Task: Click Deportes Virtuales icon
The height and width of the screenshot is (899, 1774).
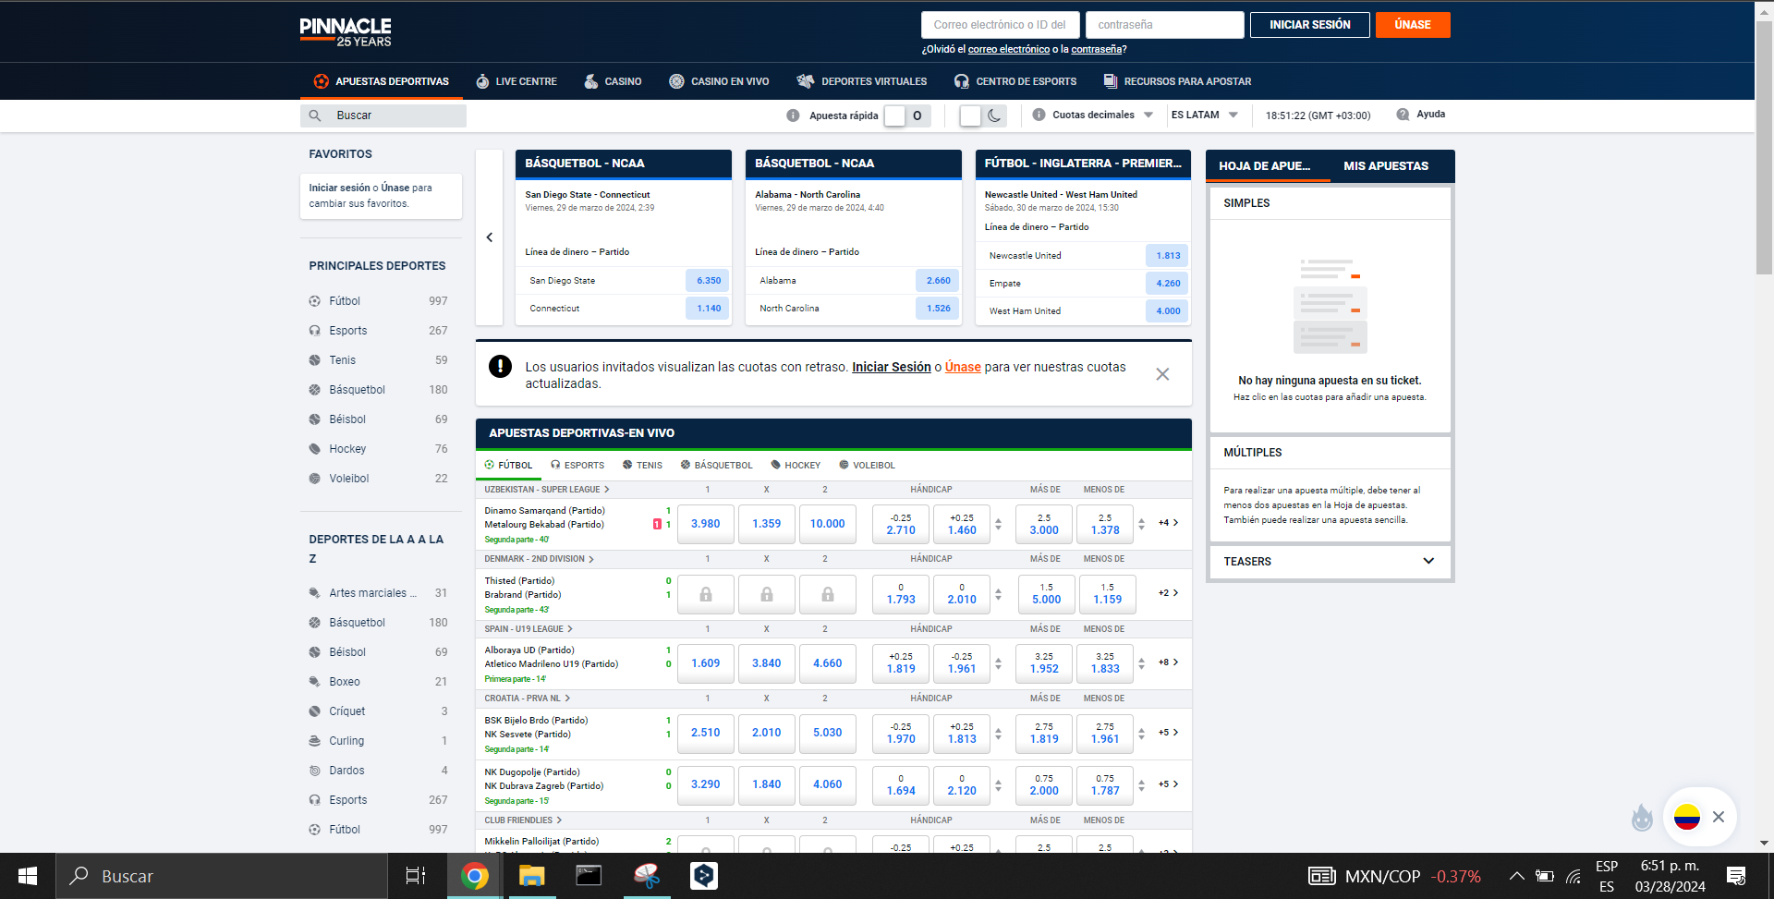Action: (806, 81)
